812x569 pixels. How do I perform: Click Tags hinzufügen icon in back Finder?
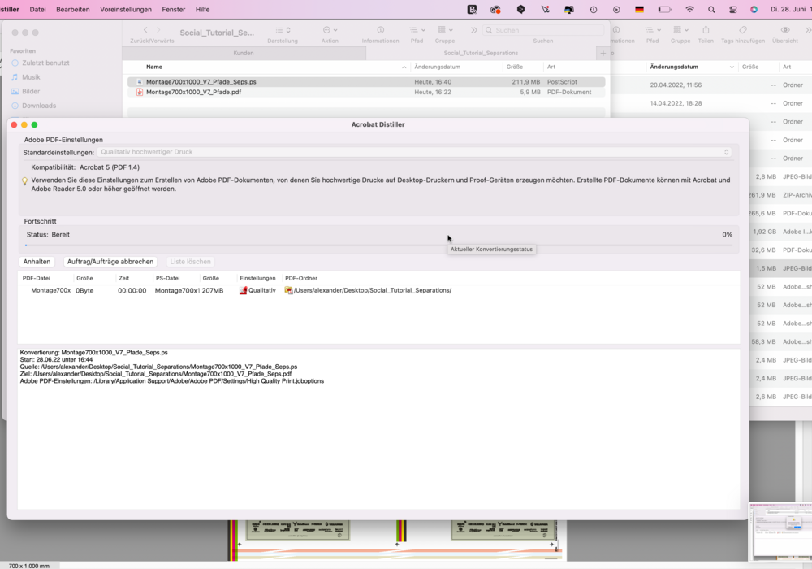pos(743,30)
